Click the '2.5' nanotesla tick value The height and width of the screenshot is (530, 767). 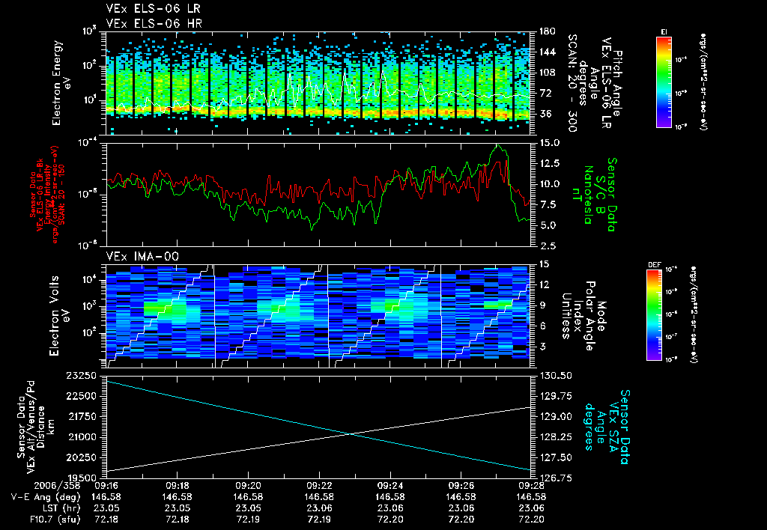pos(548,246)
